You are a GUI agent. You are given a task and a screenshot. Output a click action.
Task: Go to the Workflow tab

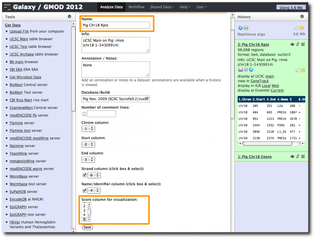click(x=136, y=7)
